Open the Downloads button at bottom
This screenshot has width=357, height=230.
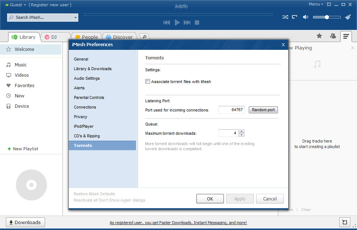tap(25, 222)
